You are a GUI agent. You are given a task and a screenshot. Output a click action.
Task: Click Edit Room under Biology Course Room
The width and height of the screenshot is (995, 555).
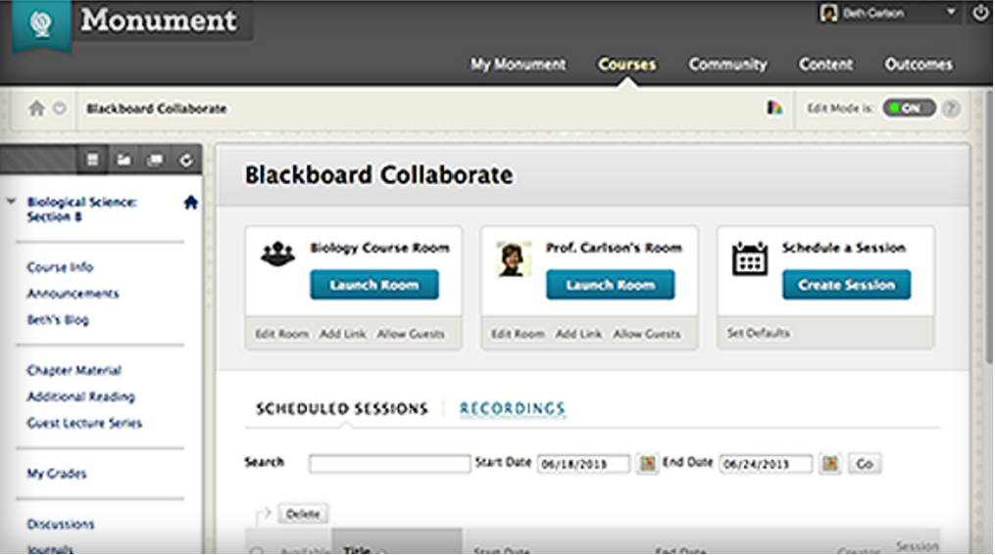tap(281, 334)
